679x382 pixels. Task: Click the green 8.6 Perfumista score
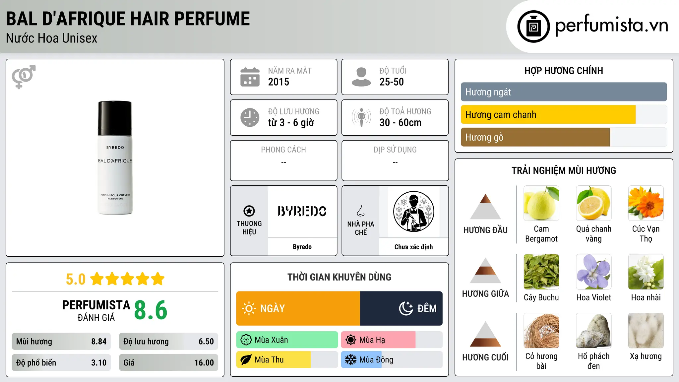151,310
